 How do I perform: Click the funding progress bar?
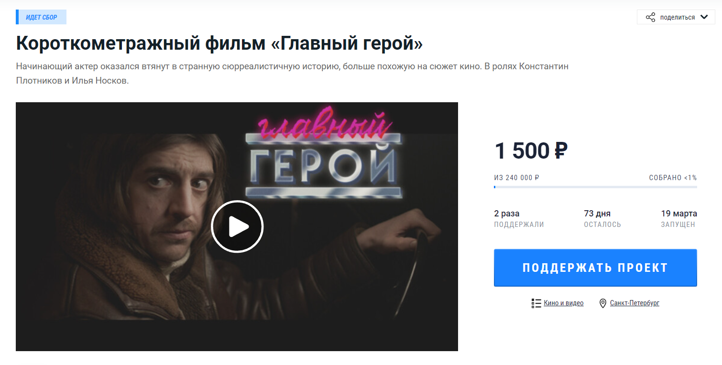pos(595,187)
